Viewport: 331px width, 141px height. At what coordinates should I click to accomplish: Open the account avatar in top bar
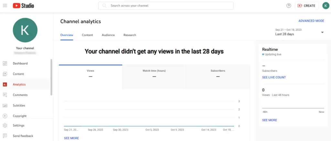pyautogui.click(x=326, y=6)
